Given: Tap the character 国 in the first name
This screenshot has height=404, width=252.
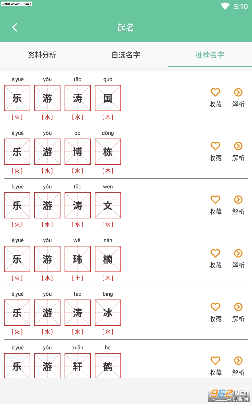Looking at the screenshot, I should (108, 98).
